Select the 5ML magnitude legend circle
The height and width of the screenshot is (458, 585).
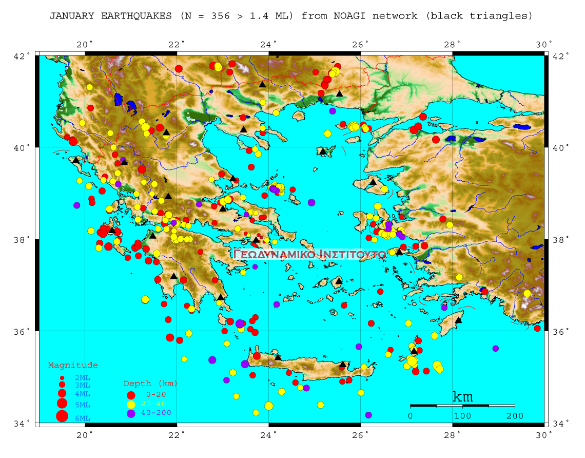(62, 403)
